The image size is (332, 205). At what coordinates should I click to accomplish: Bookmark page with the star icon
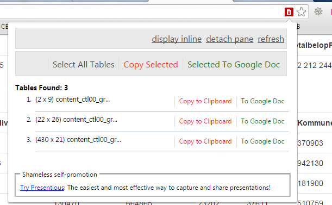click(x=301, y=12)
